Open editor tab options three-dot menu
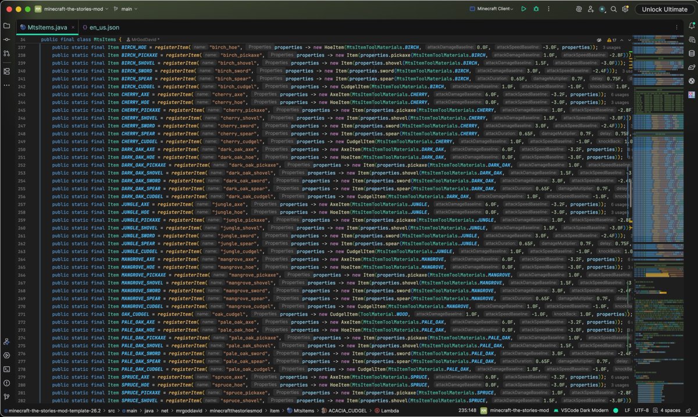 coord(678,27)
